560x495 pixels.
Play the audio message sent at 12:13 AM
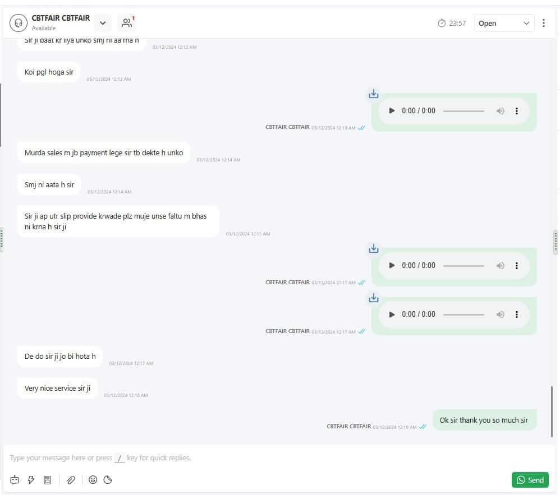[x=392, y=110]
